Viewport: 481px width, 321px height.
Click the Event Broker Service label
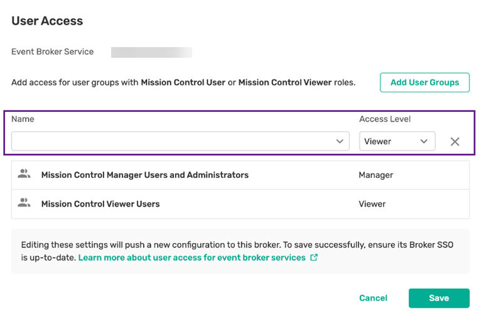[x=52, y=52]
